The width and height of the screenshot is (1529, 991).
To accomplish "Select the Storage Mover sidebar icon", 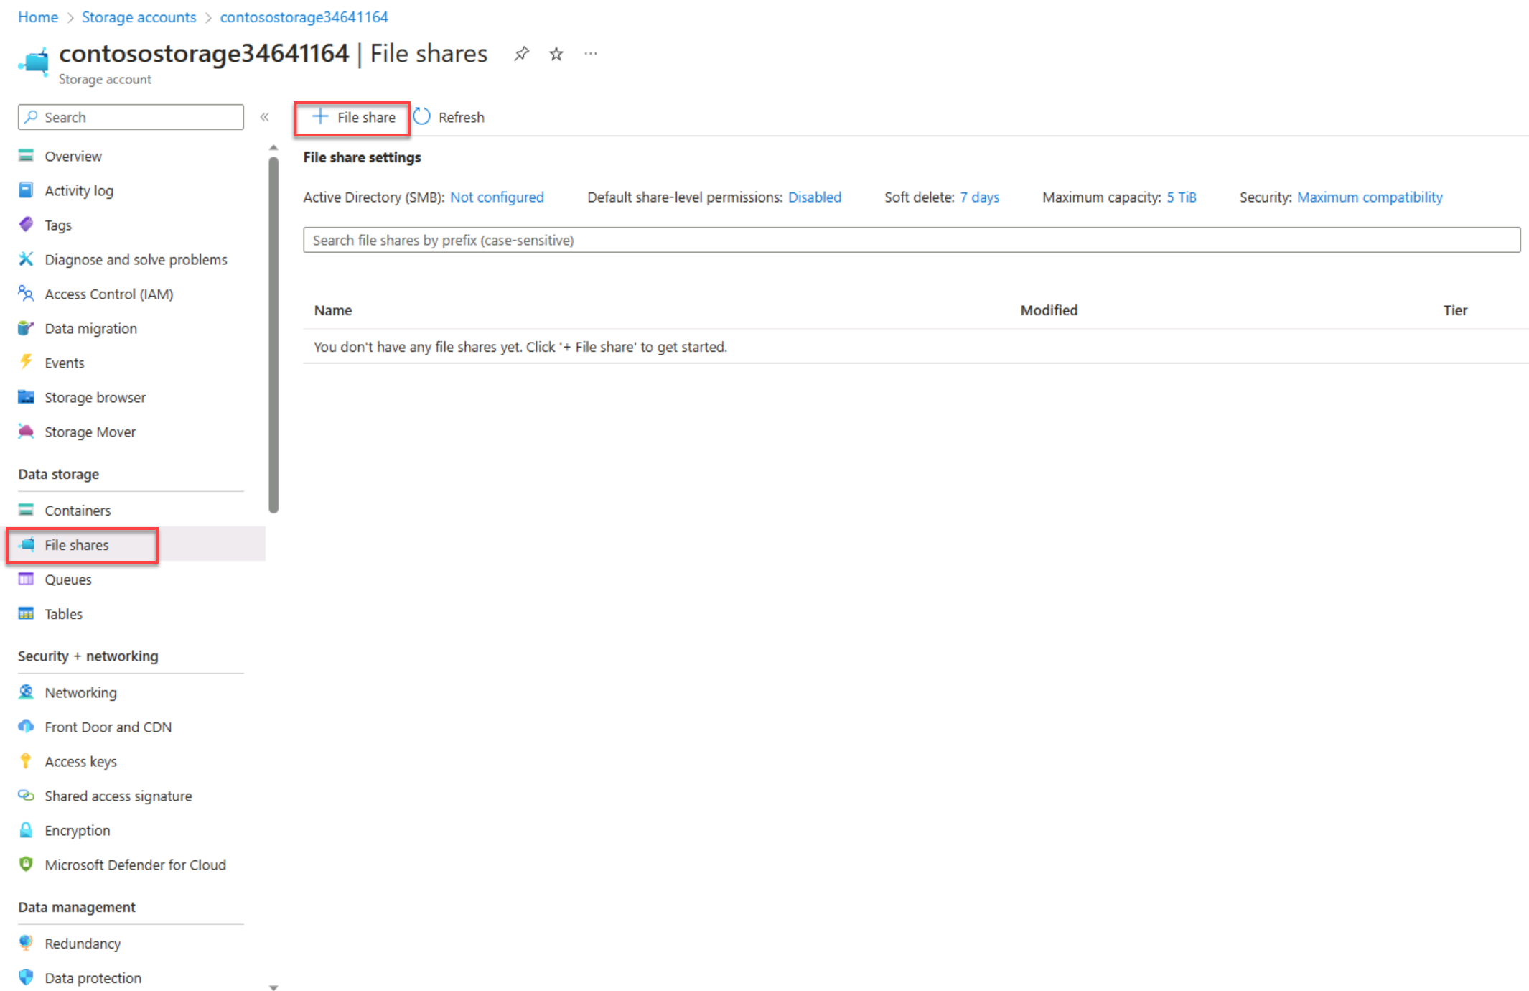I will coord(26,431).
